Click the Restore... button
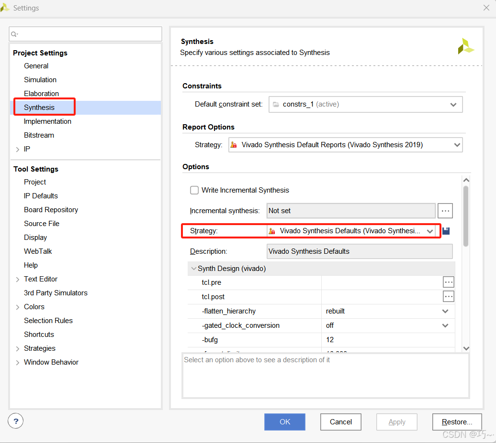This screenshot has height=443, width=496. pyautogui.click(x=457, y=422)
